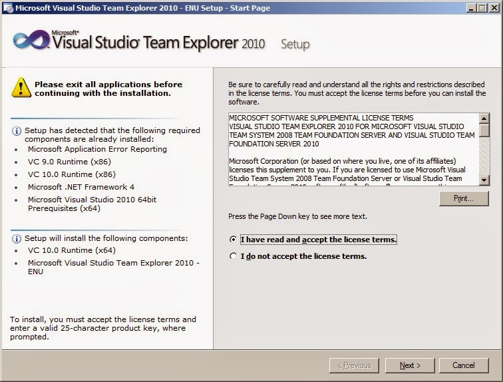The image size is (503, 382).
Task: Click the yellow warning triangle icon
Action: point(21,87)
